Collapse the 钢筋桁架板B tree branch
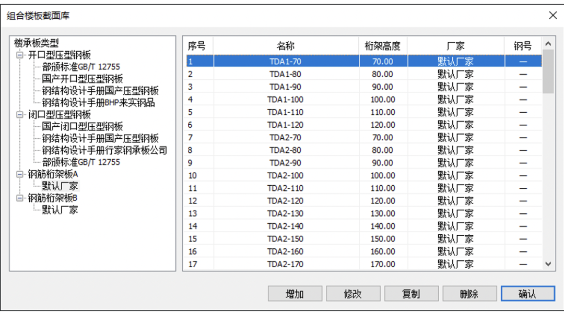The width and height of the screenshot is (564, 313). [x=19, y=199]
